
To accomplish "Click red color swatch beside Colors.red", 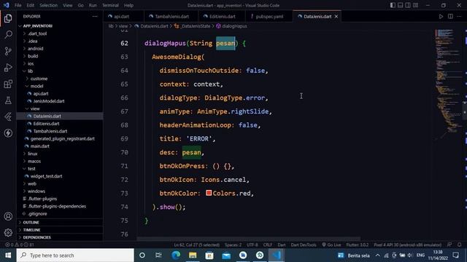I will click(209, 193).
